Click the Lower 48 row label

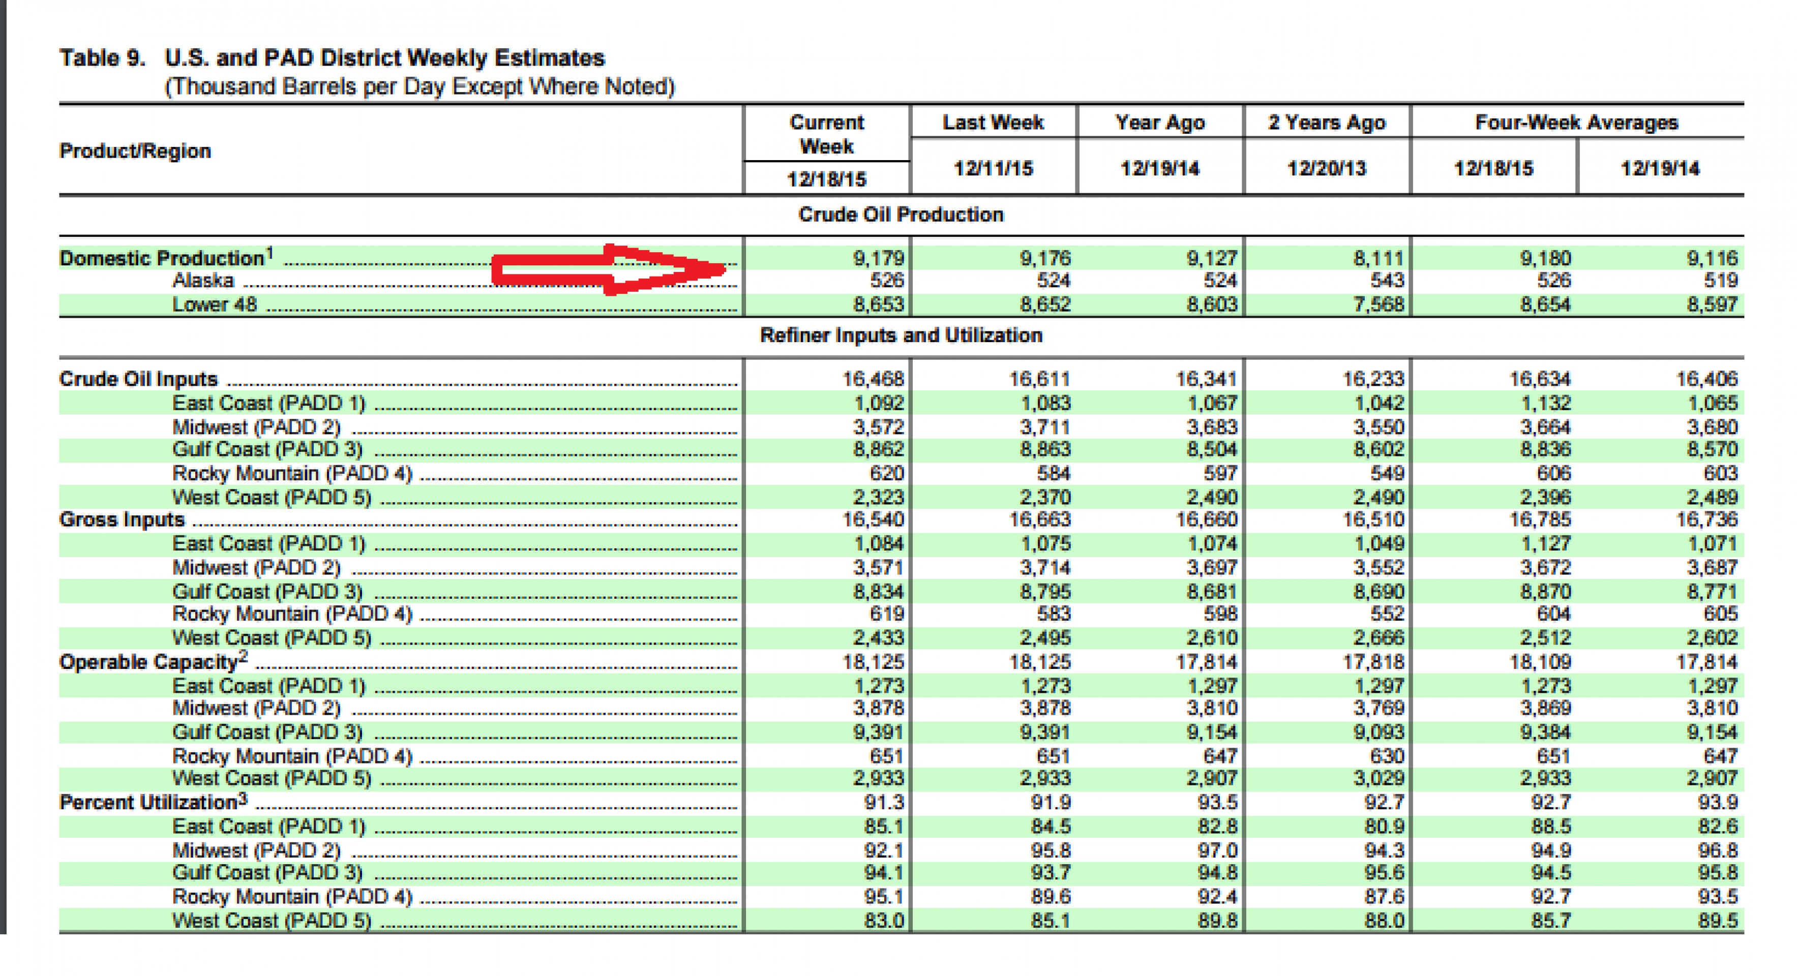pyautogui.click(x=214, y=304)
